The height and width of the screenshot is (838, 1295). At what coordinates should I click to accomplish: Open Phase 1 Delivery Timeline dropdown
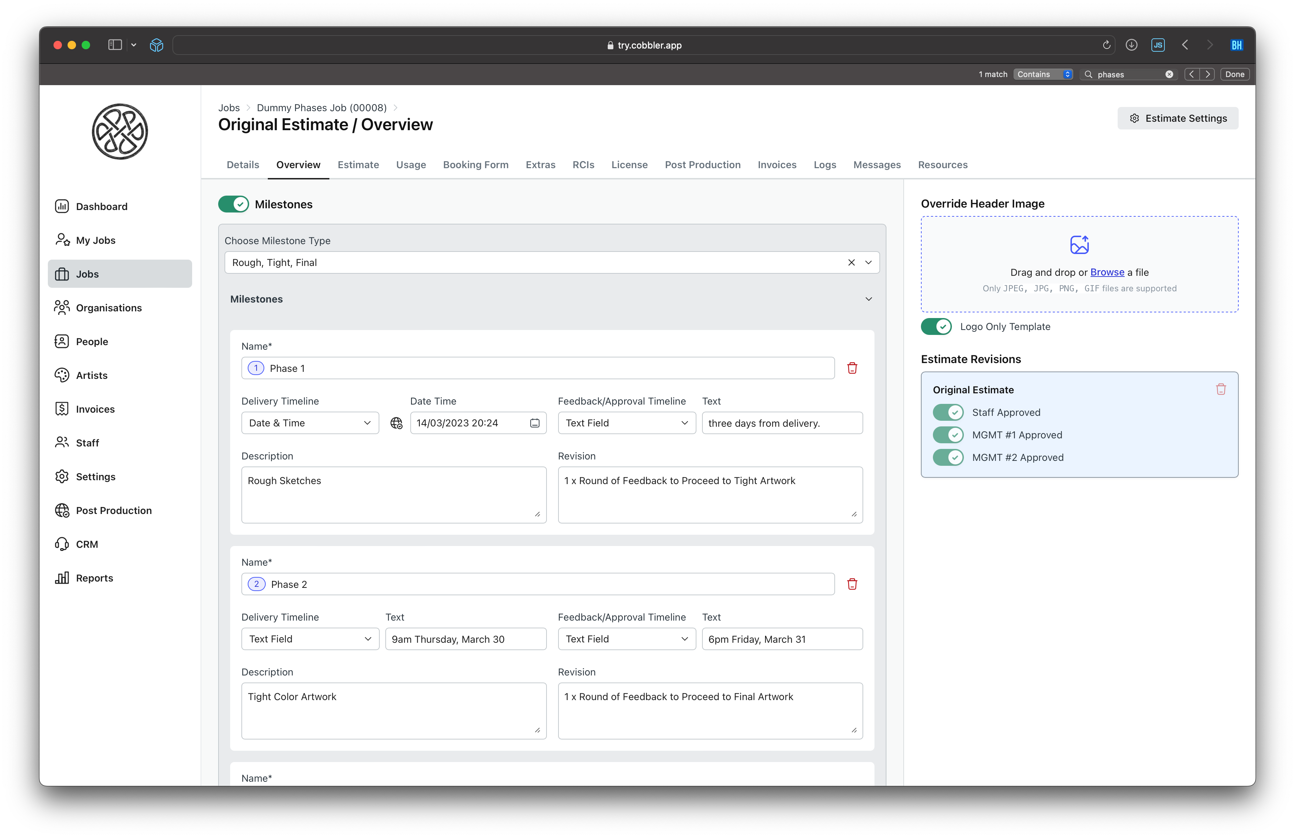(x=310, y=423)
